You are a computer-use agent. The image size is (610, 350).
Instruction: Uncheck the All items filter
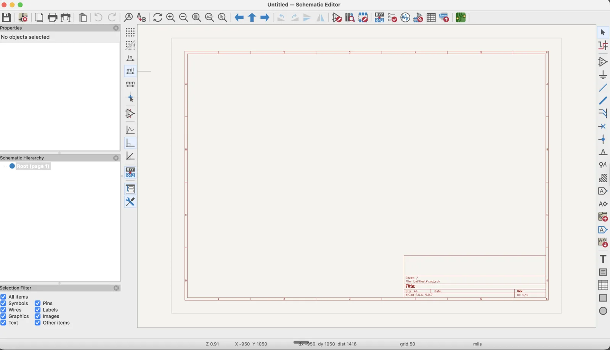[3, 297]
